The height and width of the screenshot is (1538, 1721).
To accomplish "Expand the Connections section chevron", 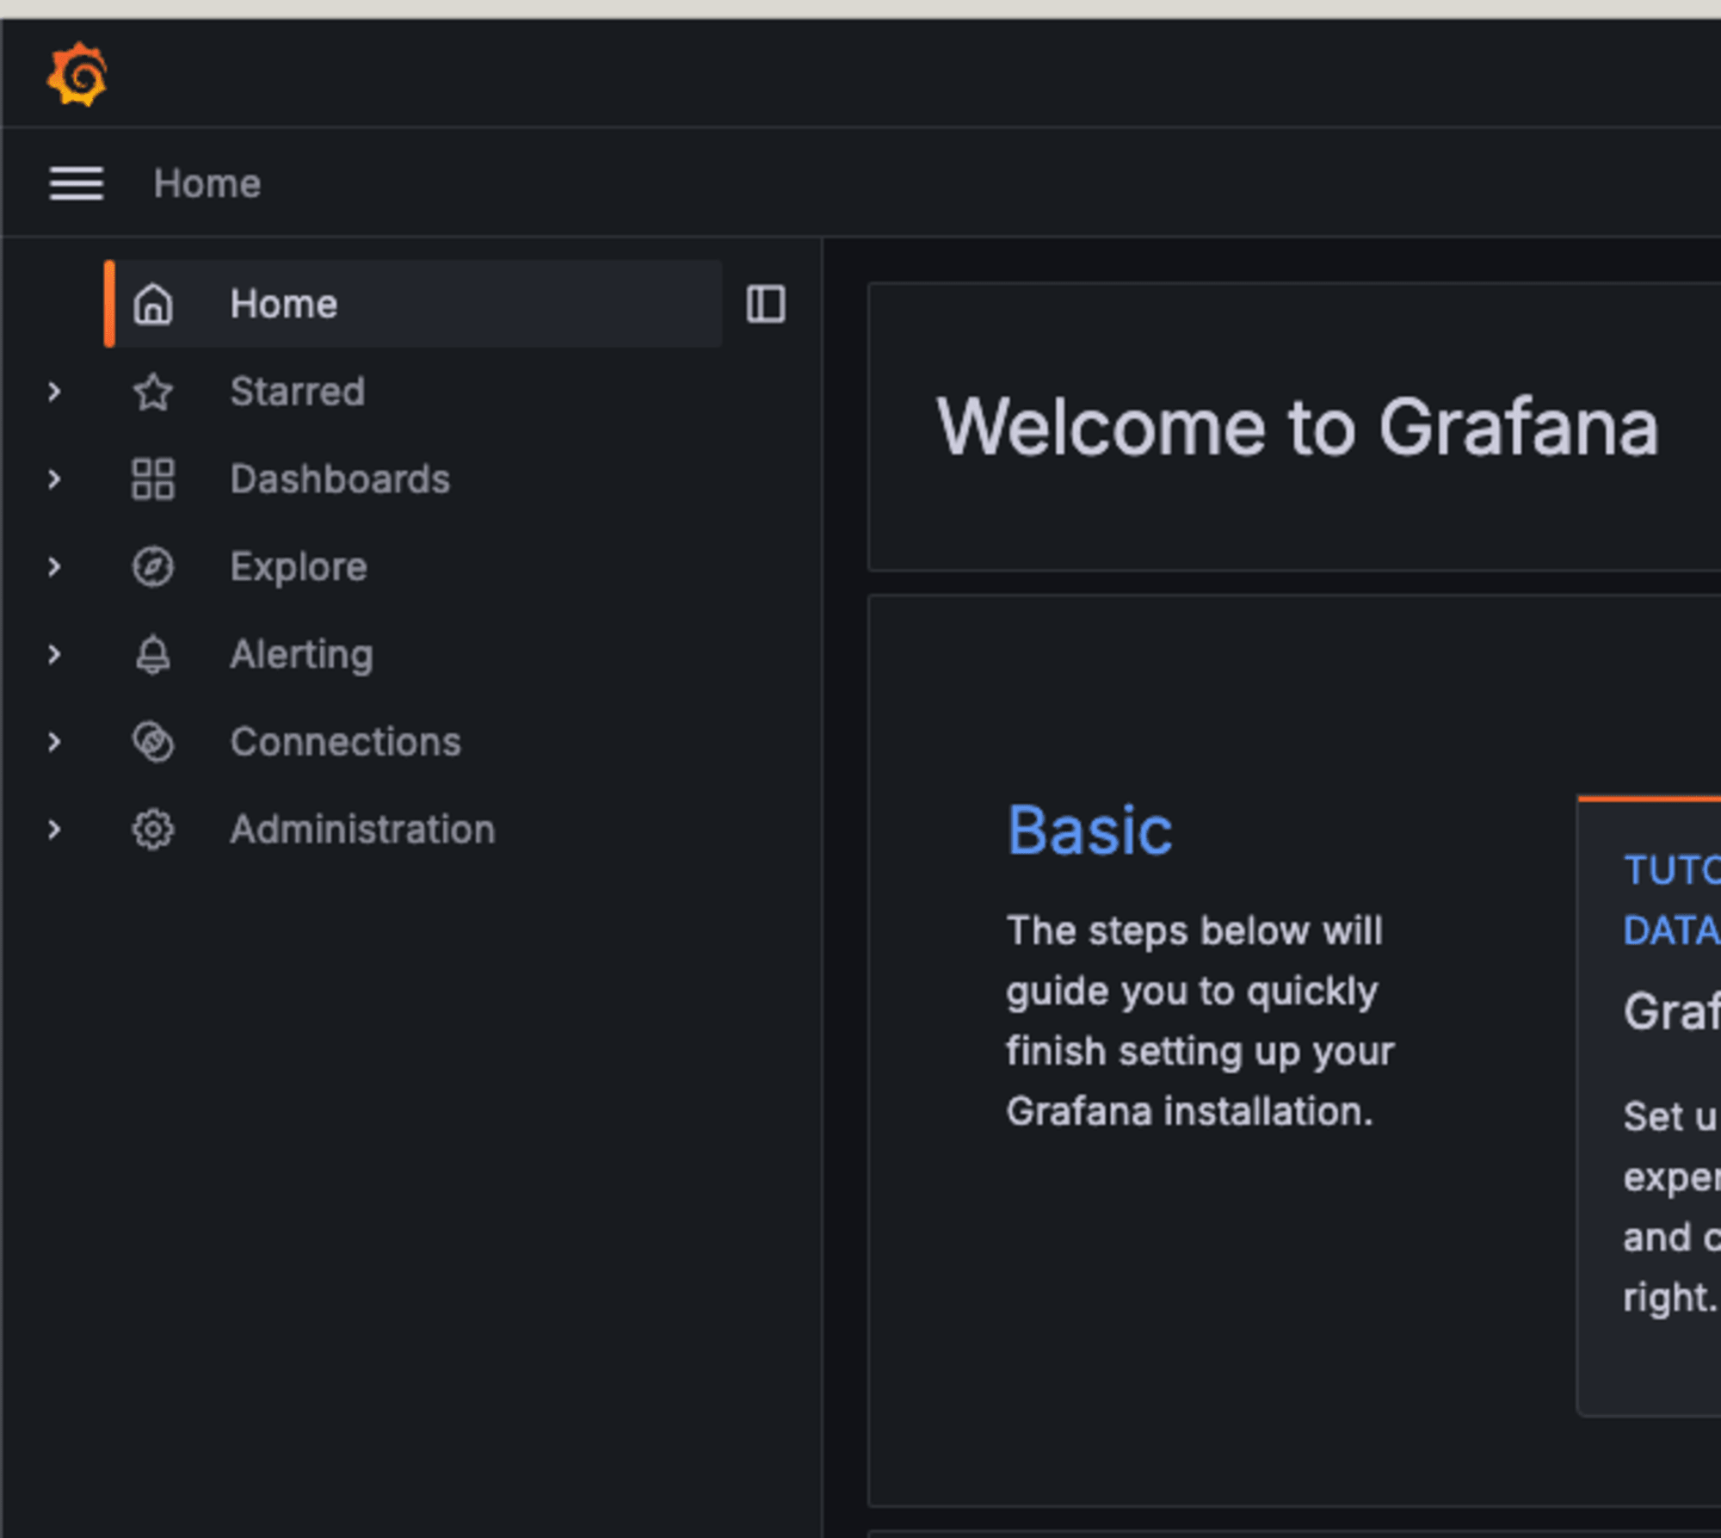I will point(54,742).
